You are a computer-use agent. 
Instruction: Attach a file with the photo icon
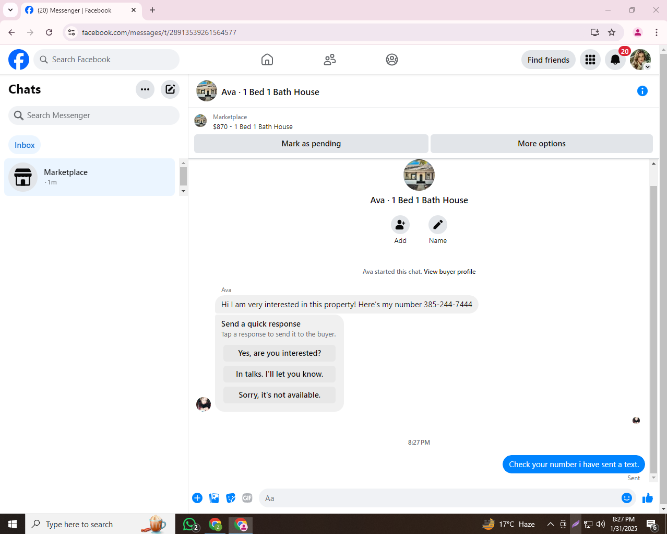tap(214, 498)
